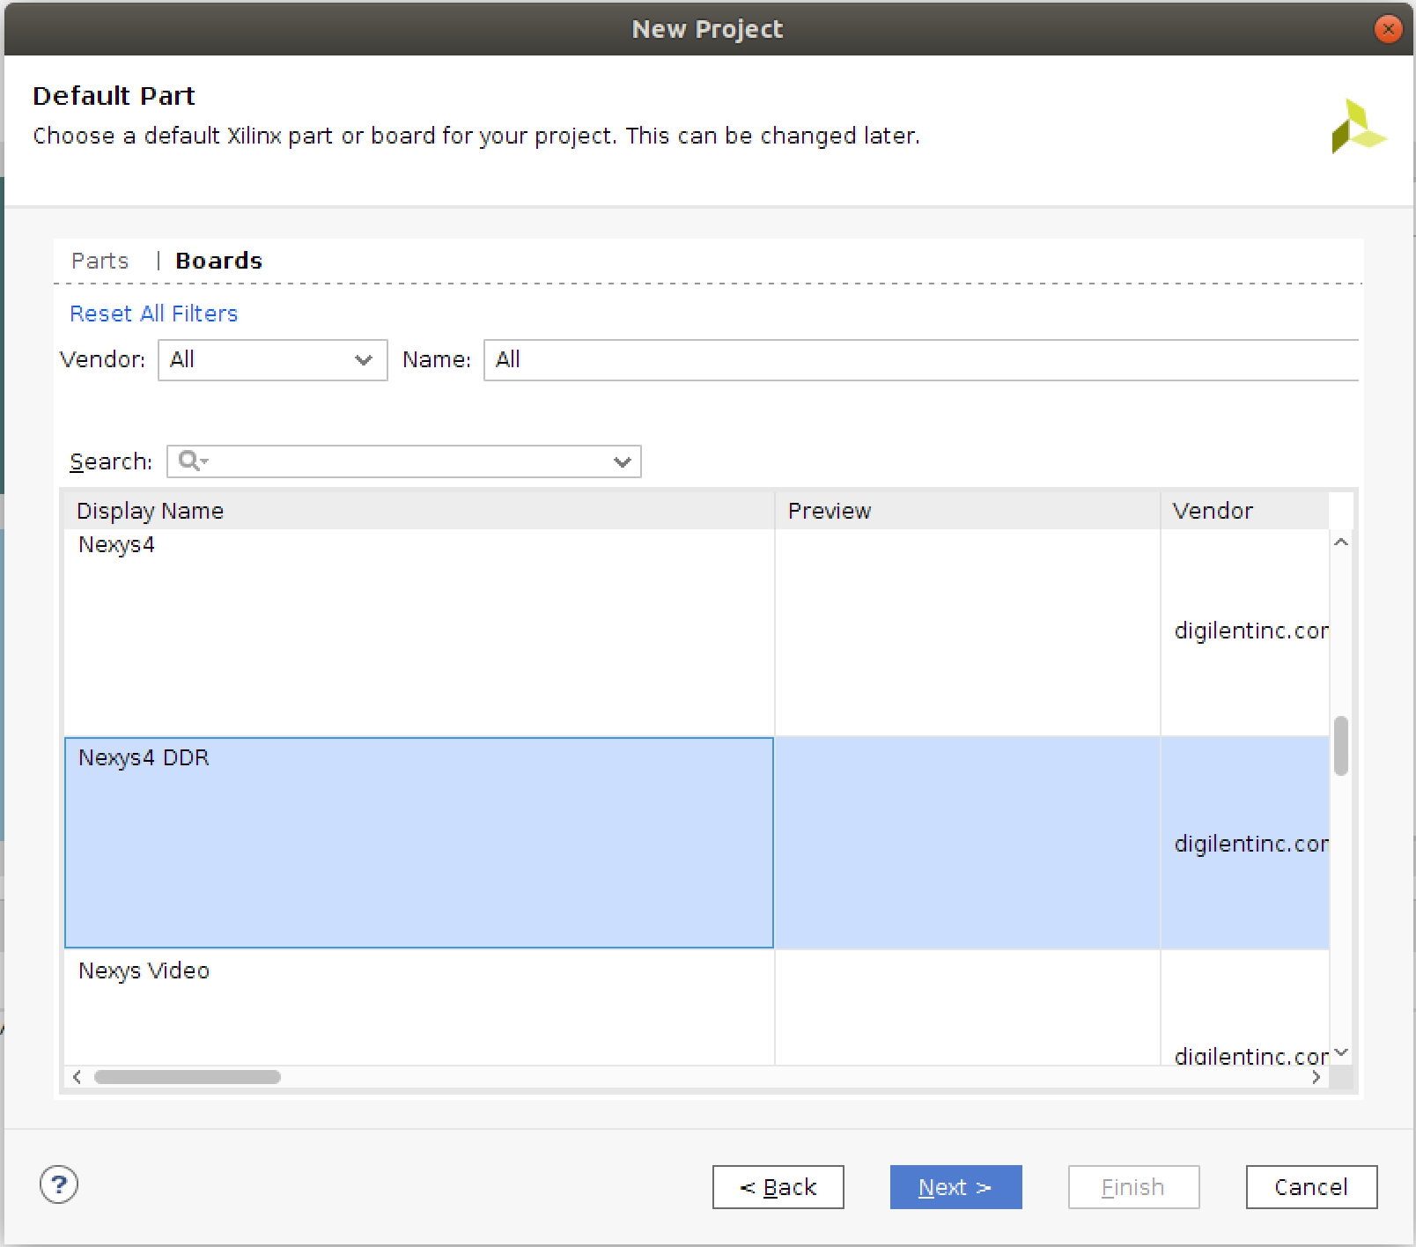Open the Name filter dropdown
Screen dimensions: 1416x1247
pos(920,360)
